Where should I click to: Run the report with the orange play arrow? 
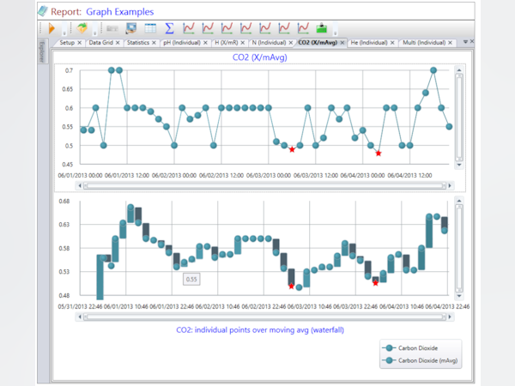51,28
